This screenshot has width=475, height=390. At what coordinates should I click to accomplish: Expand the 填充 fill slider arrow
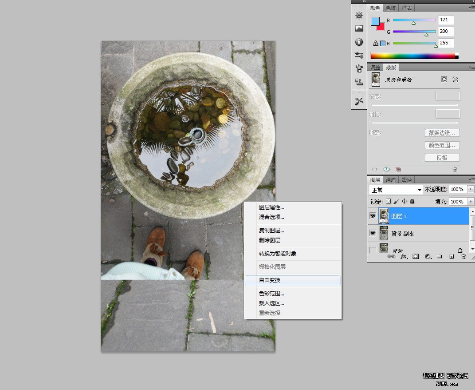click(x=471, y=202)
